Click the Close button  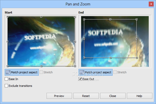(x=113, y=96)
